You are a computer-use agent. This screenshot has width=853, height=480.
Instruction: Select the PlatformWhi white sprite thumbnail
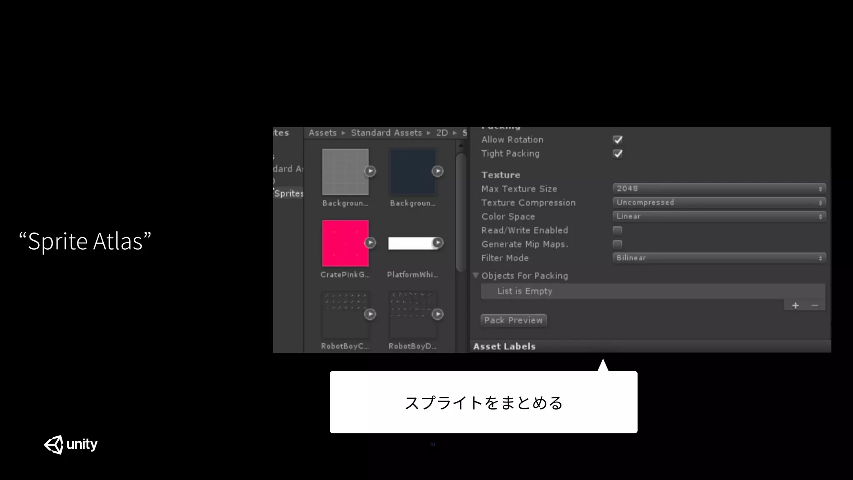413,243
